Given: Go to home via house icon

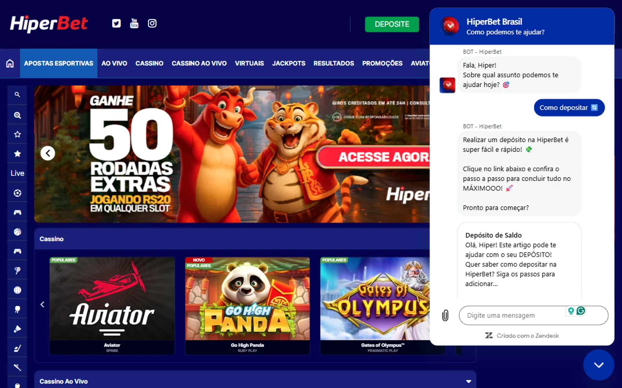Looking at the screenshot, I should pos(10,63).
